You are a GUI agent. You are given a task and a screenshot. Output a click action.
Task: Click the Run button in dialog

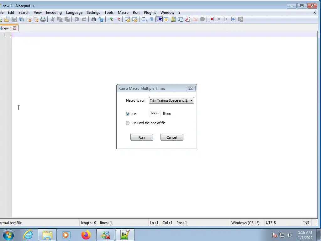142,137
